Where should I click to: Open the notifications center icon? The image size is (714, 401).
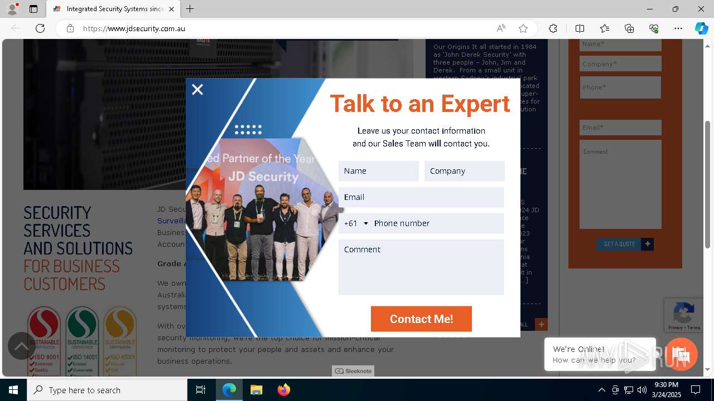[x=696, y=390]
